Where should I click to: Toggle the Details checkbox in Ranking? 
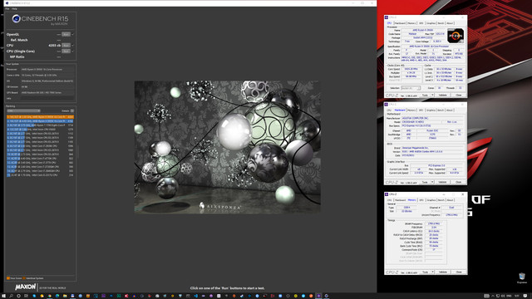72,110
